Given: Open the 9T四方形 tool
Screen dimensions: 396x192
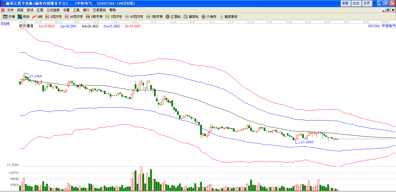Looking at the screenshot, I should click(x=134, y=17).
